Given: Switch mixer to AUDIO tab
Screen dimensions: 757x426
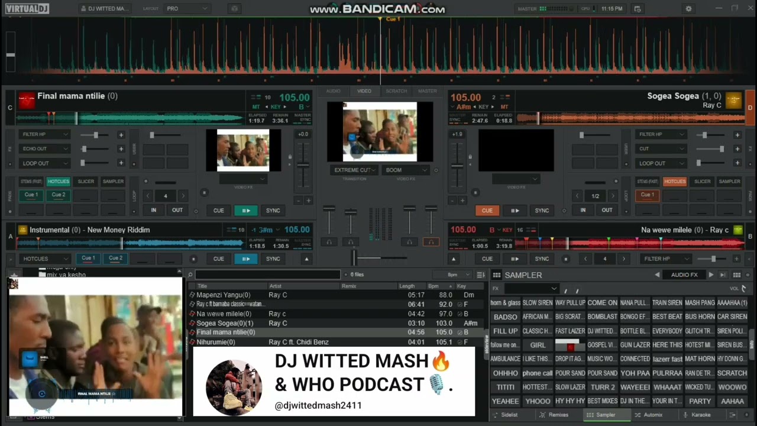Looking at the screenshot, I should pos(334,91).
